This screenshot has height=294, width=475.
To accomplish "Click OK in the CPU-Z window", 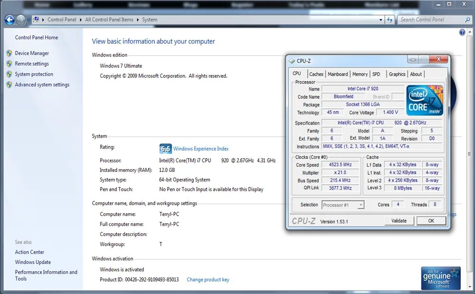I will [431, 221].
